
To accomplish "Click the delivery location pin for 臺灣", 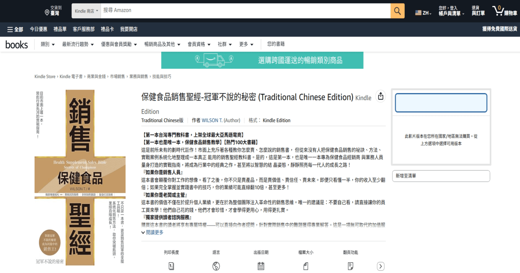I will (x=47, y=13).
